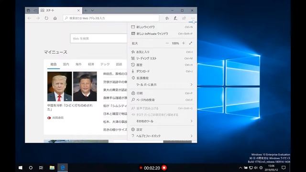
Task: Switch to the テック news tab
Action: pyautogui.click(x=105, y=64)
